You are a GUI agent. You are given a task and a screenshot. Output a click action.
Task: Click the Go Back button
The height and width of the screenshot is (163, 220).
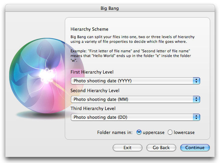[x=161, y=147]
